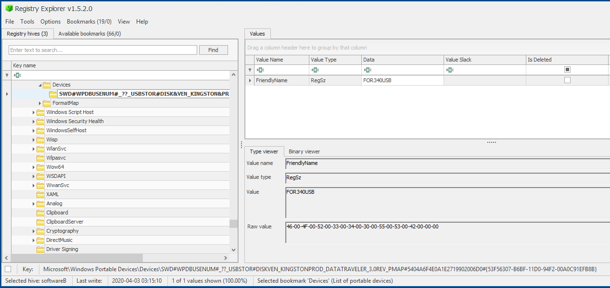Expand the FormatMap key
This screenshot has height=288, width=610.
[40, 103]
